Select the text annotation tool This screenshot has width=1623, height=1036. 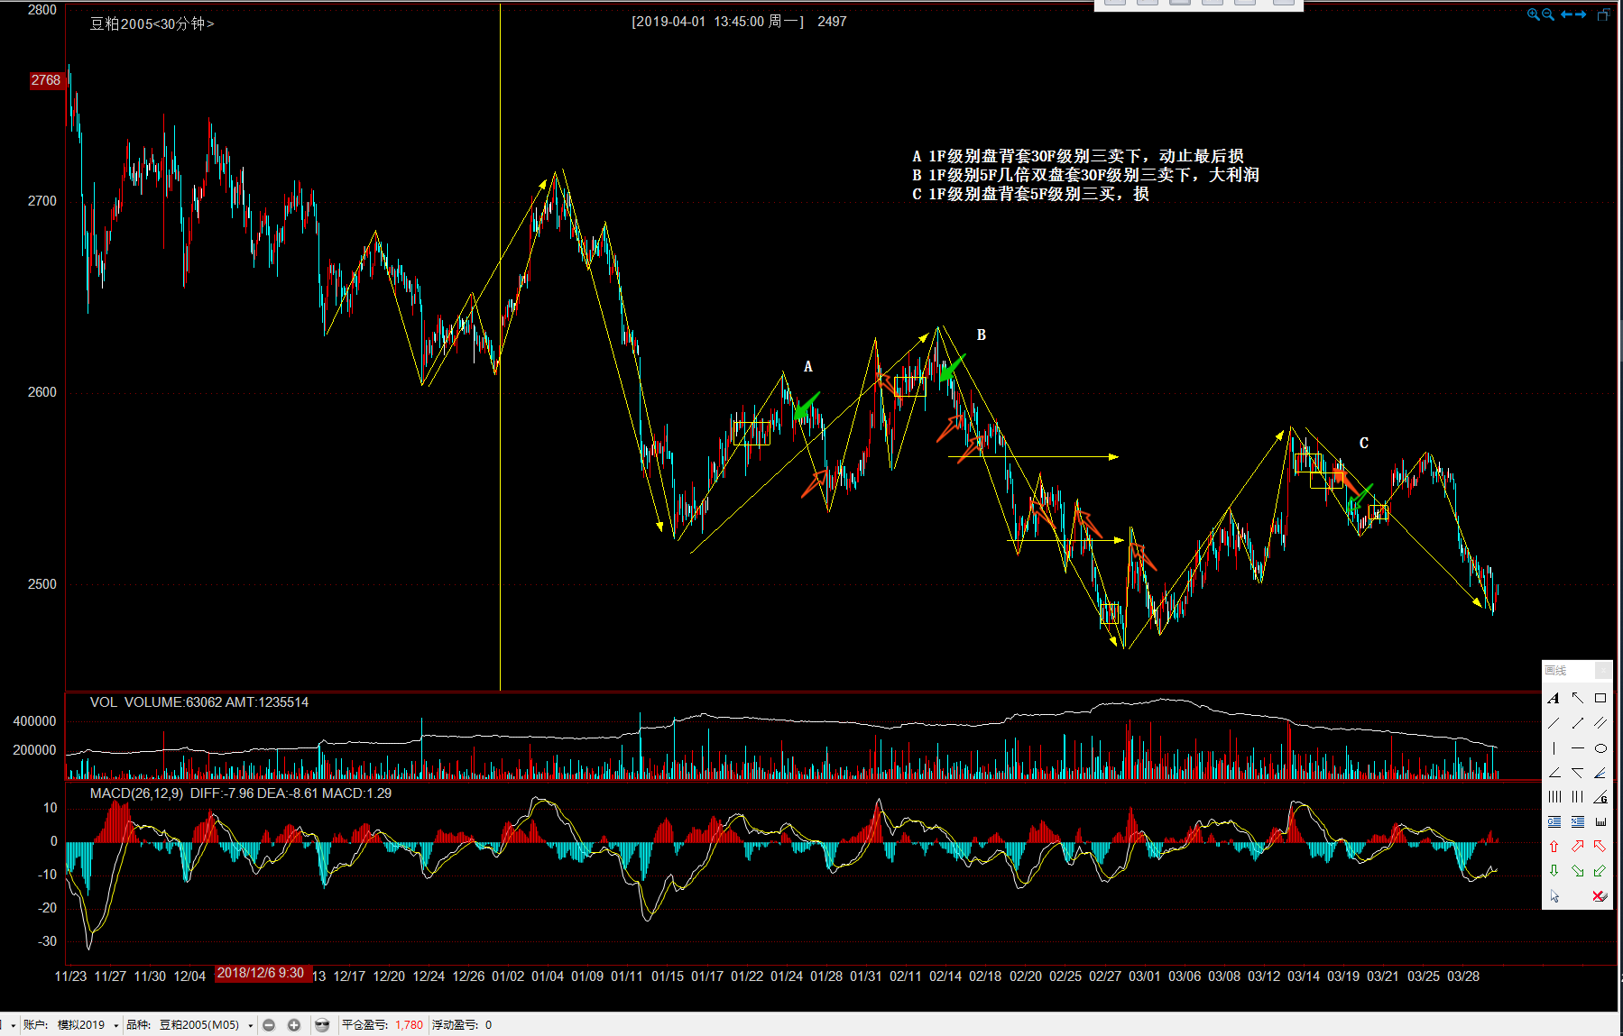pos(1554,698)
